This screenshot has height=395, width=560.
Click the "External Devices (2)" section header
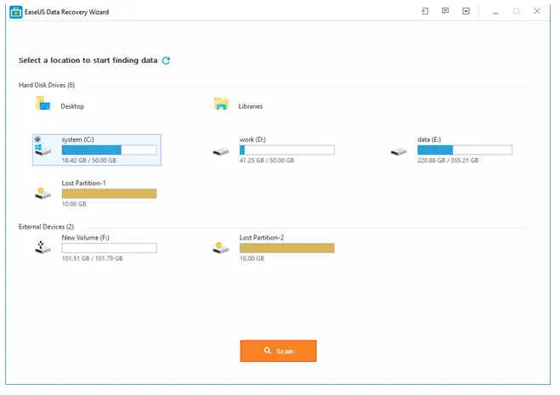pyautogui.click(x=46, y=227)
